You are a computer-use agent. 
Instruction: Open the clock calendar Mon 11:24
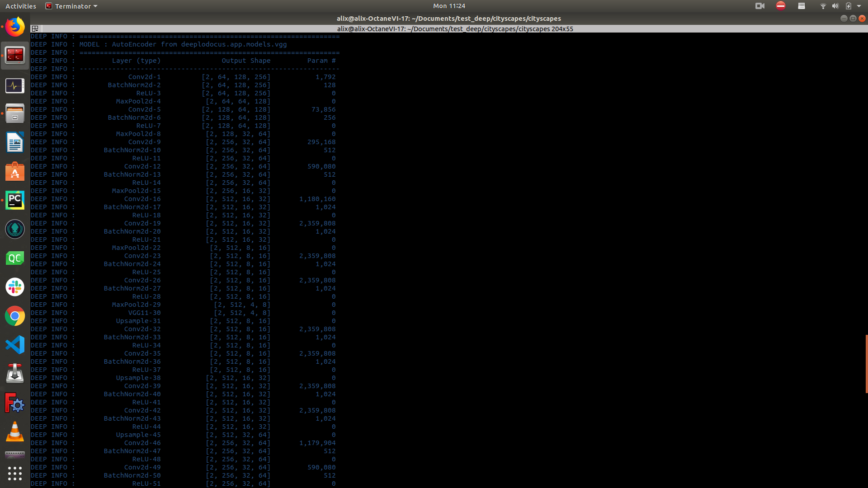[x=449, y=6]
